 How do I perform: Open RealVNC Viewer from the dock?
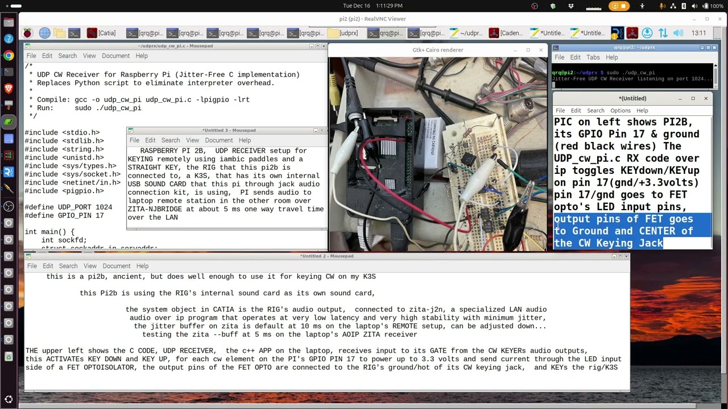(9, 172)
